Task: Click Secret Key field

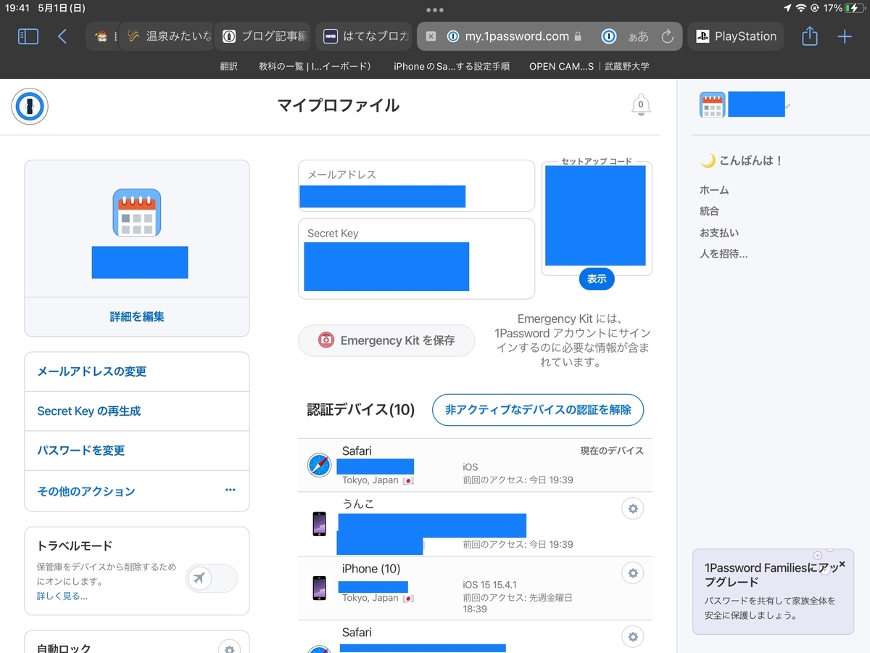Action: (417, 259)
